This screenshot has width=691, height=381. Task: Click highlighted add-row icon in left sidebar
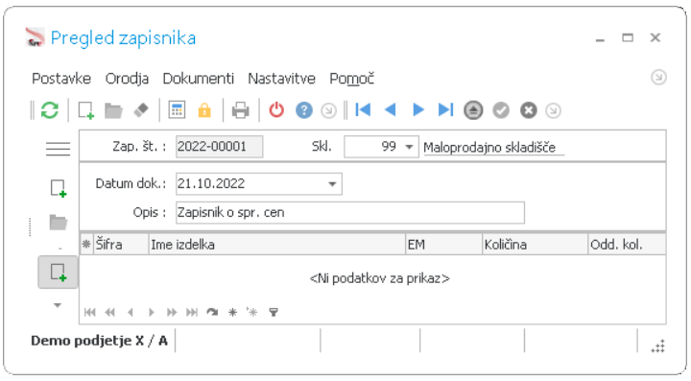pos(59,273)
